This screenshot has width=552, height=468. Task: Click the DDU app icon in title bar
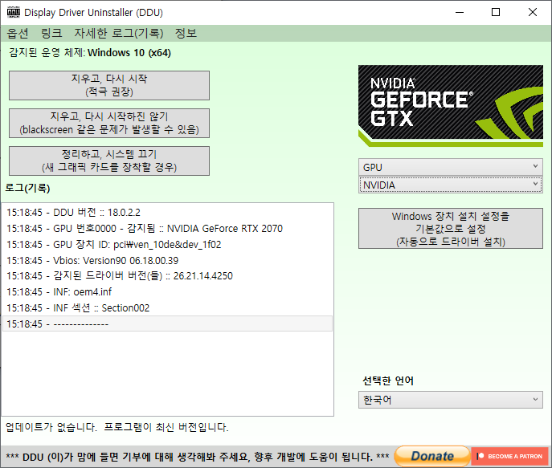coord(14,12)
